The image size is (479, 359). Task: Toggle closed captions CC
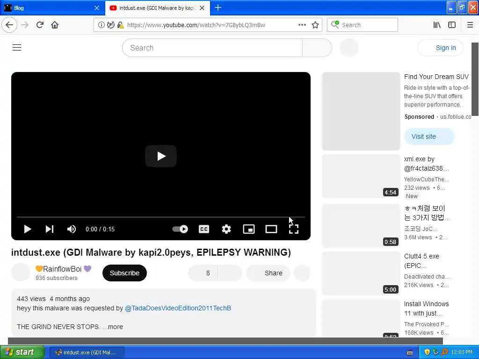click(x=204, y=229)
